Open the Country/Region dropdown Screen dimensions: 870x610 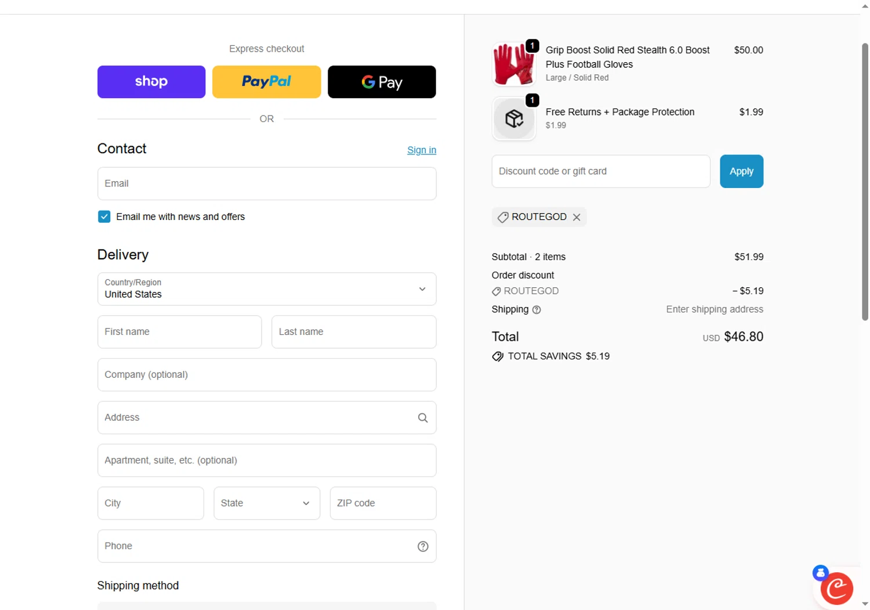click(267, 289)
